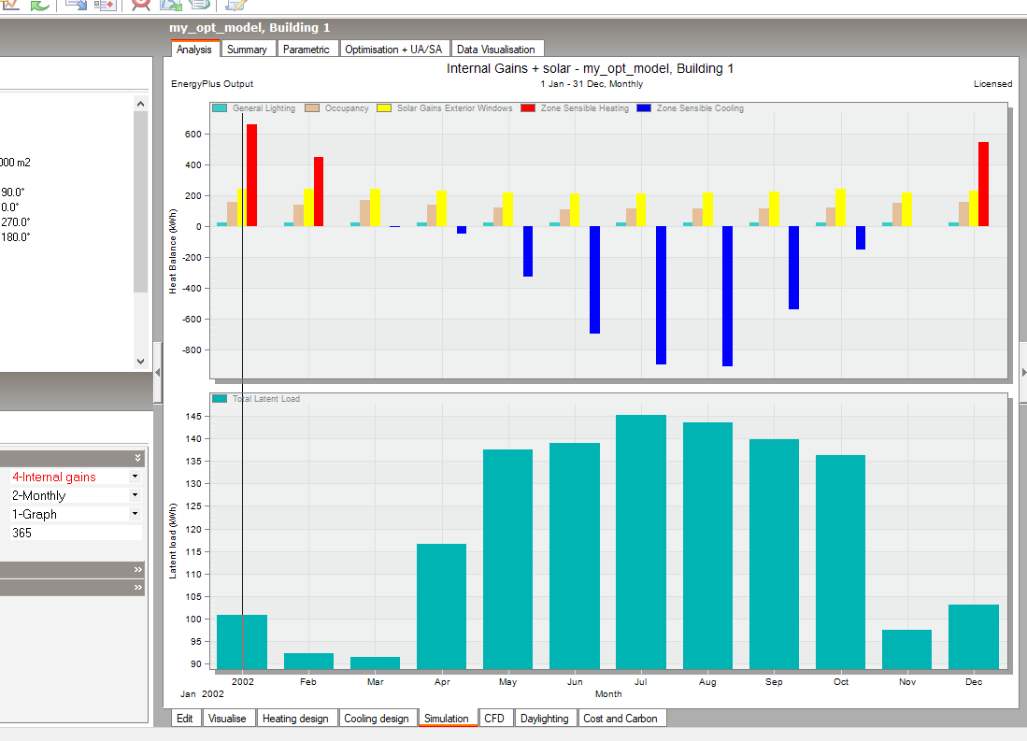Click the August Zone Sensible Cooling blue bar
Image resolution: width=1027 pixels, height=741 pixels.
coord(728,296)
